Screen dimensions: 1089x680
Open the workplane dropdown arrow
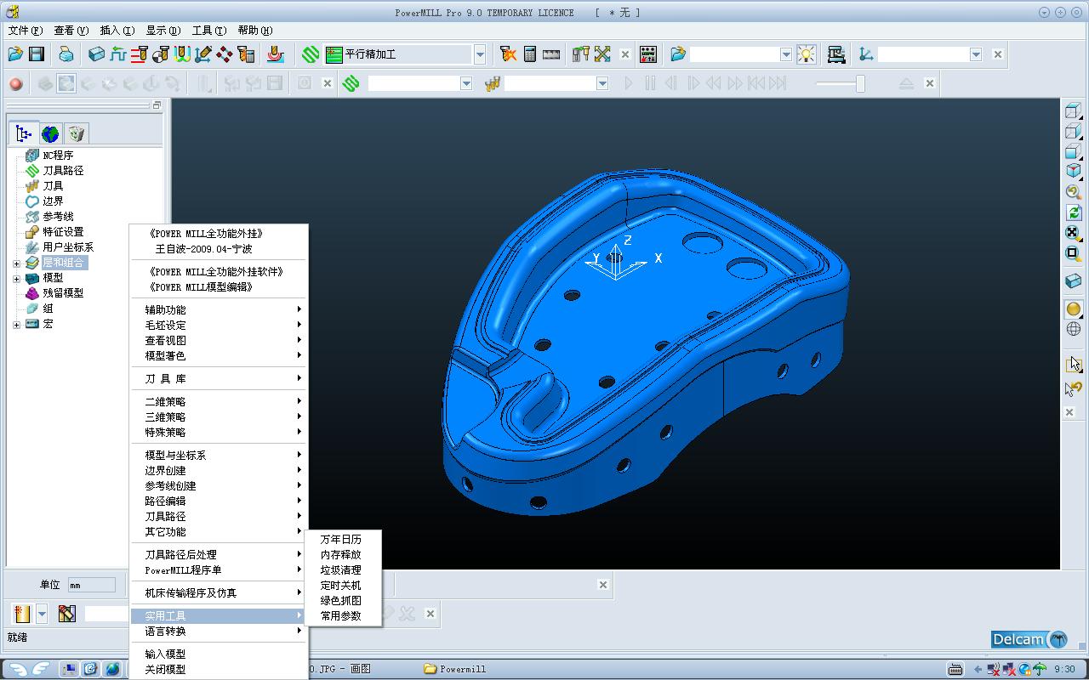pyautogui.click(x=976, y=54)
